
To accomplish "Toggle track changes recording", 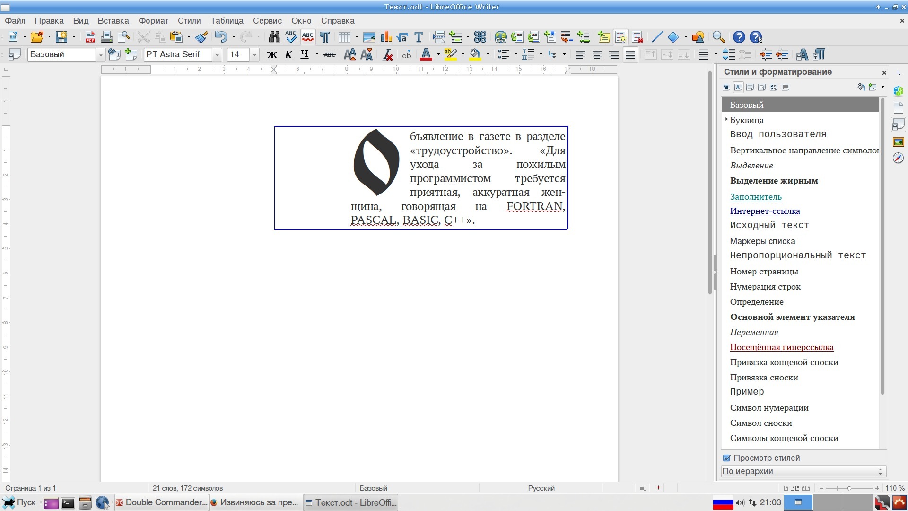I will (637, 37).
